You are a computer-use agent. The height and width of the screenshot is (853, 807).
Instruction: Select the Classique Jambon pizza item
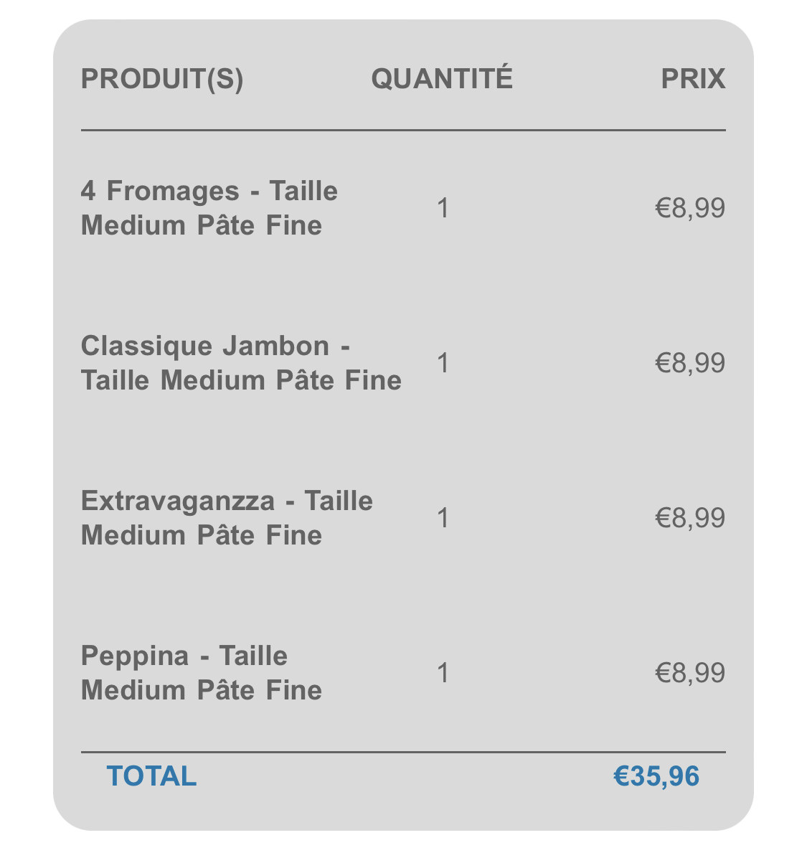click(x=242, y=364)
